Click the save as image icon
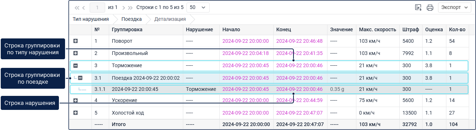This screenshot has height=130, width=476. (x=419, y=7)
